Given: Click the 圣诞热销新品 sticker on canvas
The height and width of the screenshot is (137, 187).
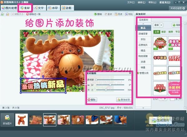Looking at the screenshot, I should point(43,85).
